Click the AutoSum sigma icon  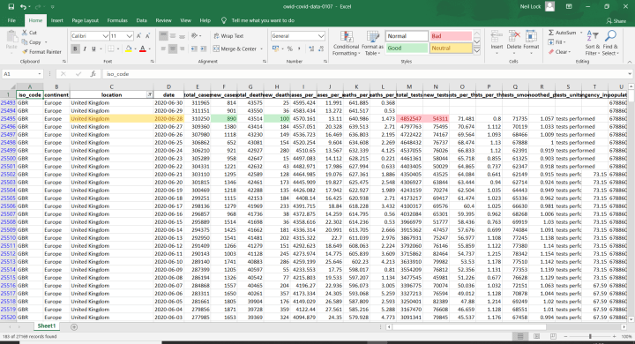(551, 33)
